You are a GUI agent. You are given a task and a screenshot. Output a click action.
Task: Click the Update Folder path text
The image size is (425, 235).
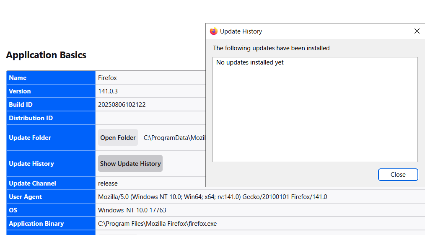point(174,138)
